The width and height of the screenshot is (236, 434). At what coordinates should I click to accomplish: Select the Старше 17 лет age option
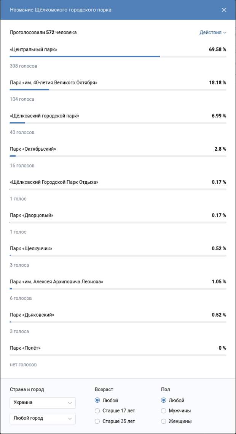pos(115,411)
